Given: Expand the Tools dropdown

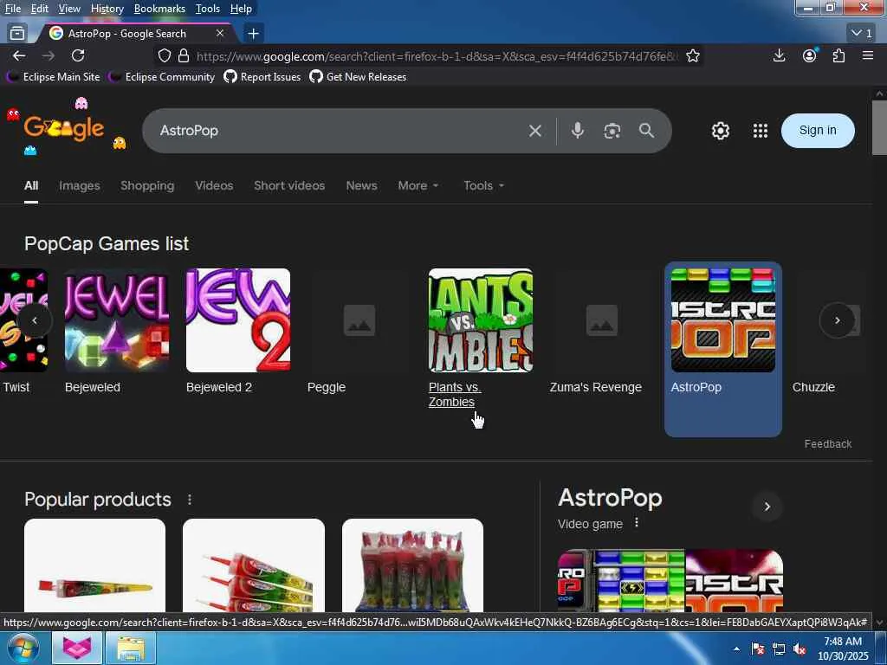Looking at the screenshot, I should 483,185.
